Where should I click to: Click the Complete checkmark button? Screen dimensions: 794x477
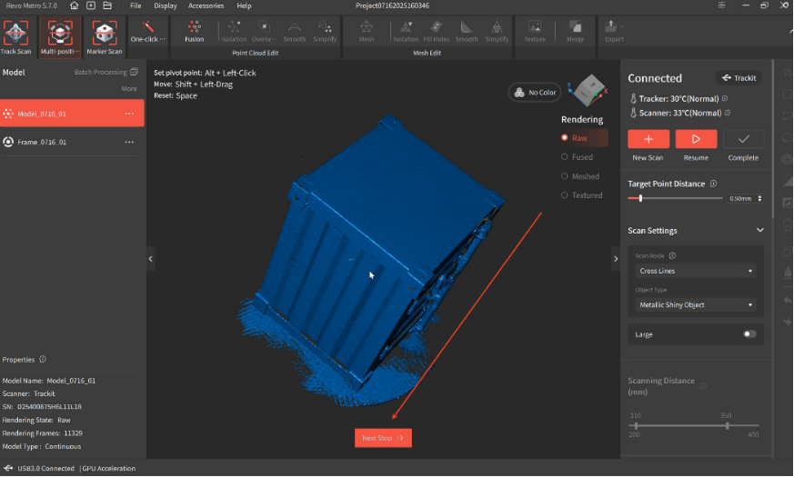[743, 139]
